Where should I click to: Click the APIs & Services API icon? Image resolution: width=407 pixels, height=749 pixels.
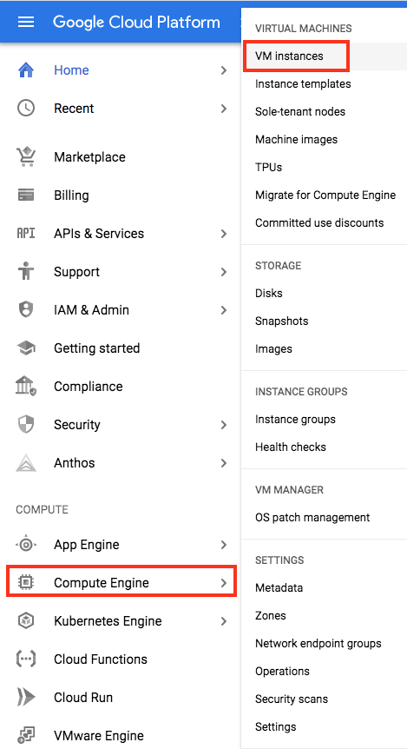(26, 233)
